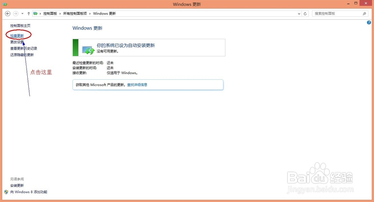Minimize the Windows 更新 window
This screenshot has width=374, height=202.
[x=349, y=4]
